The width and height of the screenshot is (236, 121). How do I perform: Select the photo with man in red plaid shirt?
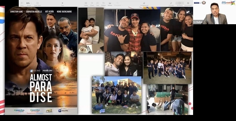point(132,30)
